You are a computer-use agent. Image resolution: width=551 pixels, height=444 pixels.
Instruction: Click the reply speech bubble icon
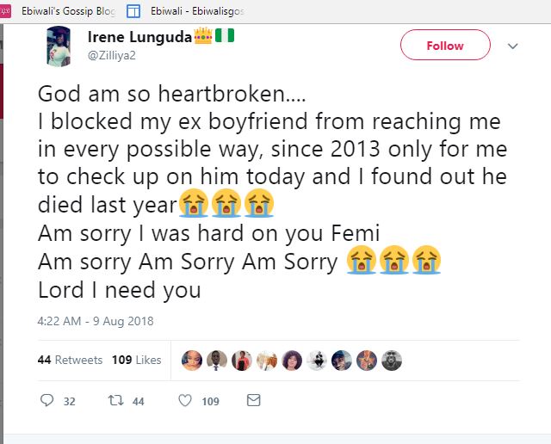[x=47, y=401]
